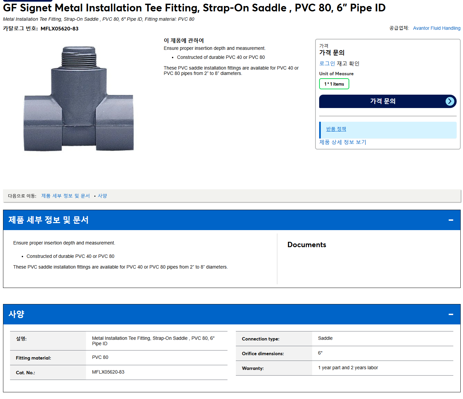The height and width of the screenshot is (399, 463).
Task: Collapse the 제품 세부 정보 및 문서 section
Action: (451, 220)
